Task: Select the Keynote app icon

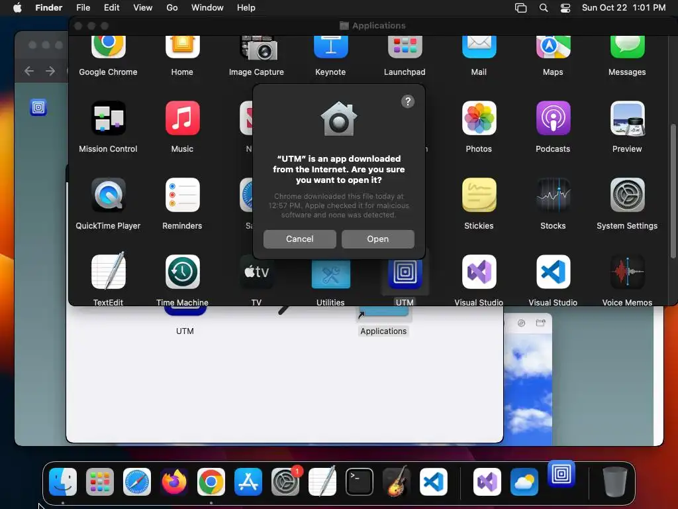Action: [x=331, y=46]
